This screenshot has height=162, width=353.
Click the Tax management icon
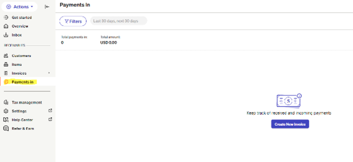[x=6, y=102]
